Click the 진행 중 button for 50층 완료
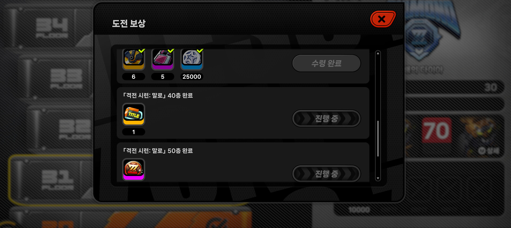 327,174
